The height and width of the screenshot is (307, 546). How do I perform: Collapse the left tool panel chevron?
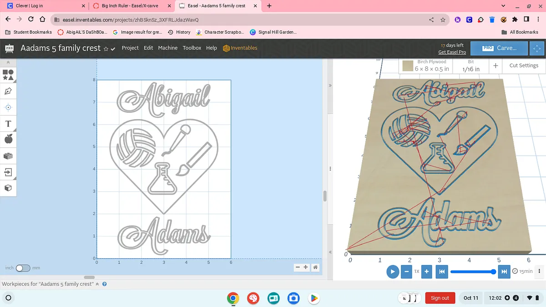tap(8, 62)
